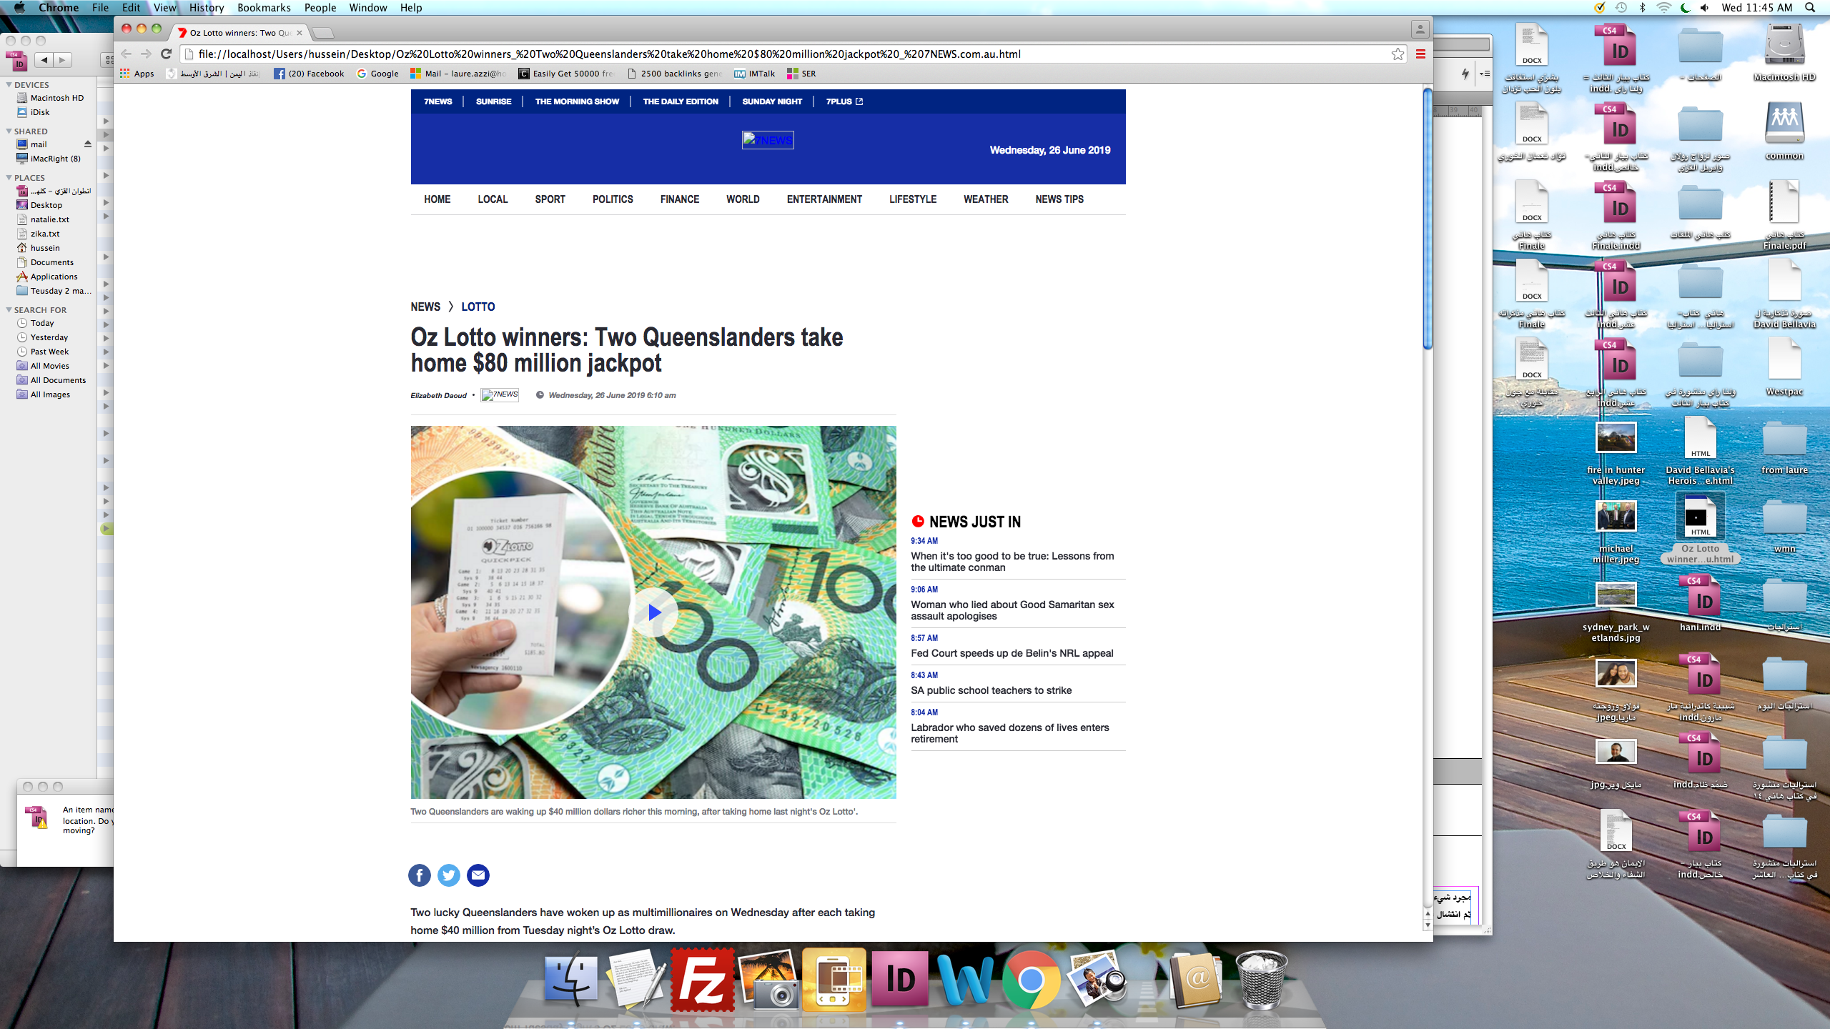Screen dimensions: 1830x1029
Task: Open the History menu
Action: pyautogui.click(x=206, y=8)
